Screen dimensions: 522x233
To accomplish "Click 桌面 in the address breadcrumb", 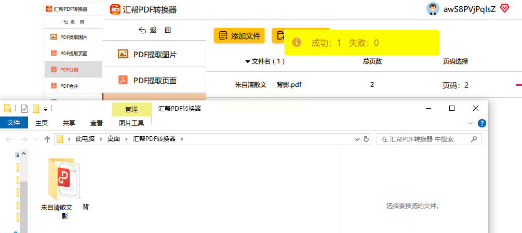I will tap(114, 139).
